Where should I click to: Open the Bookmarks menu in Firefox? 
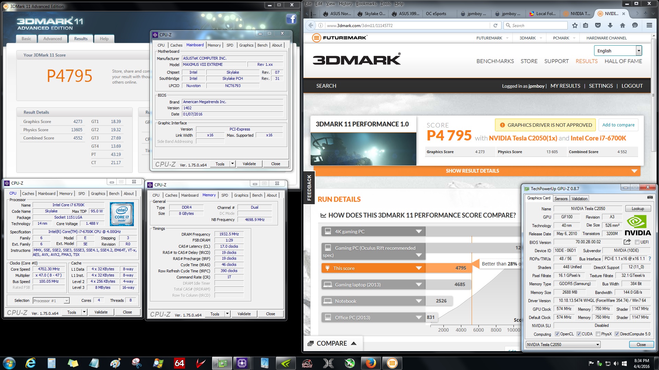366,4
